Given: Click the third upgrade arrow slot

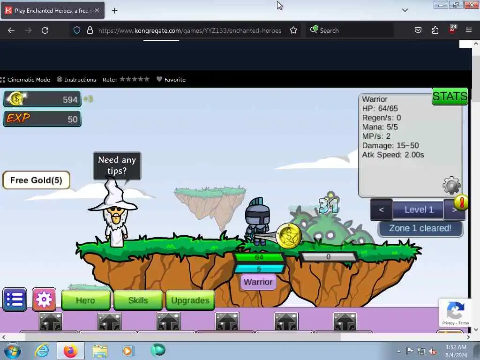Looking at the screenshot, I should tap(168, 322).
